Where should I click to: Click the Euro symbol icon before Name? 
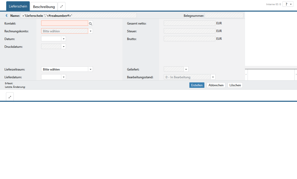[x=7, y=16]
